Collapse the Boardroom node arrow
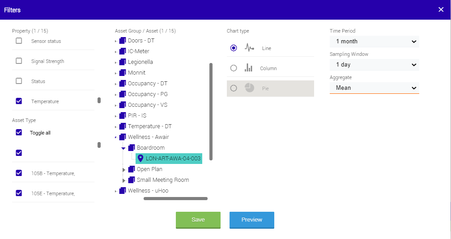Viewport: 451px width, 239px height. tap(123, 148)
